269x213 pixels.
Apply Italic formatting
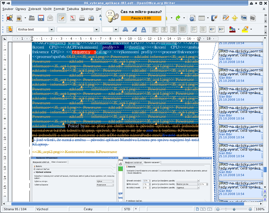pos(135,29)
